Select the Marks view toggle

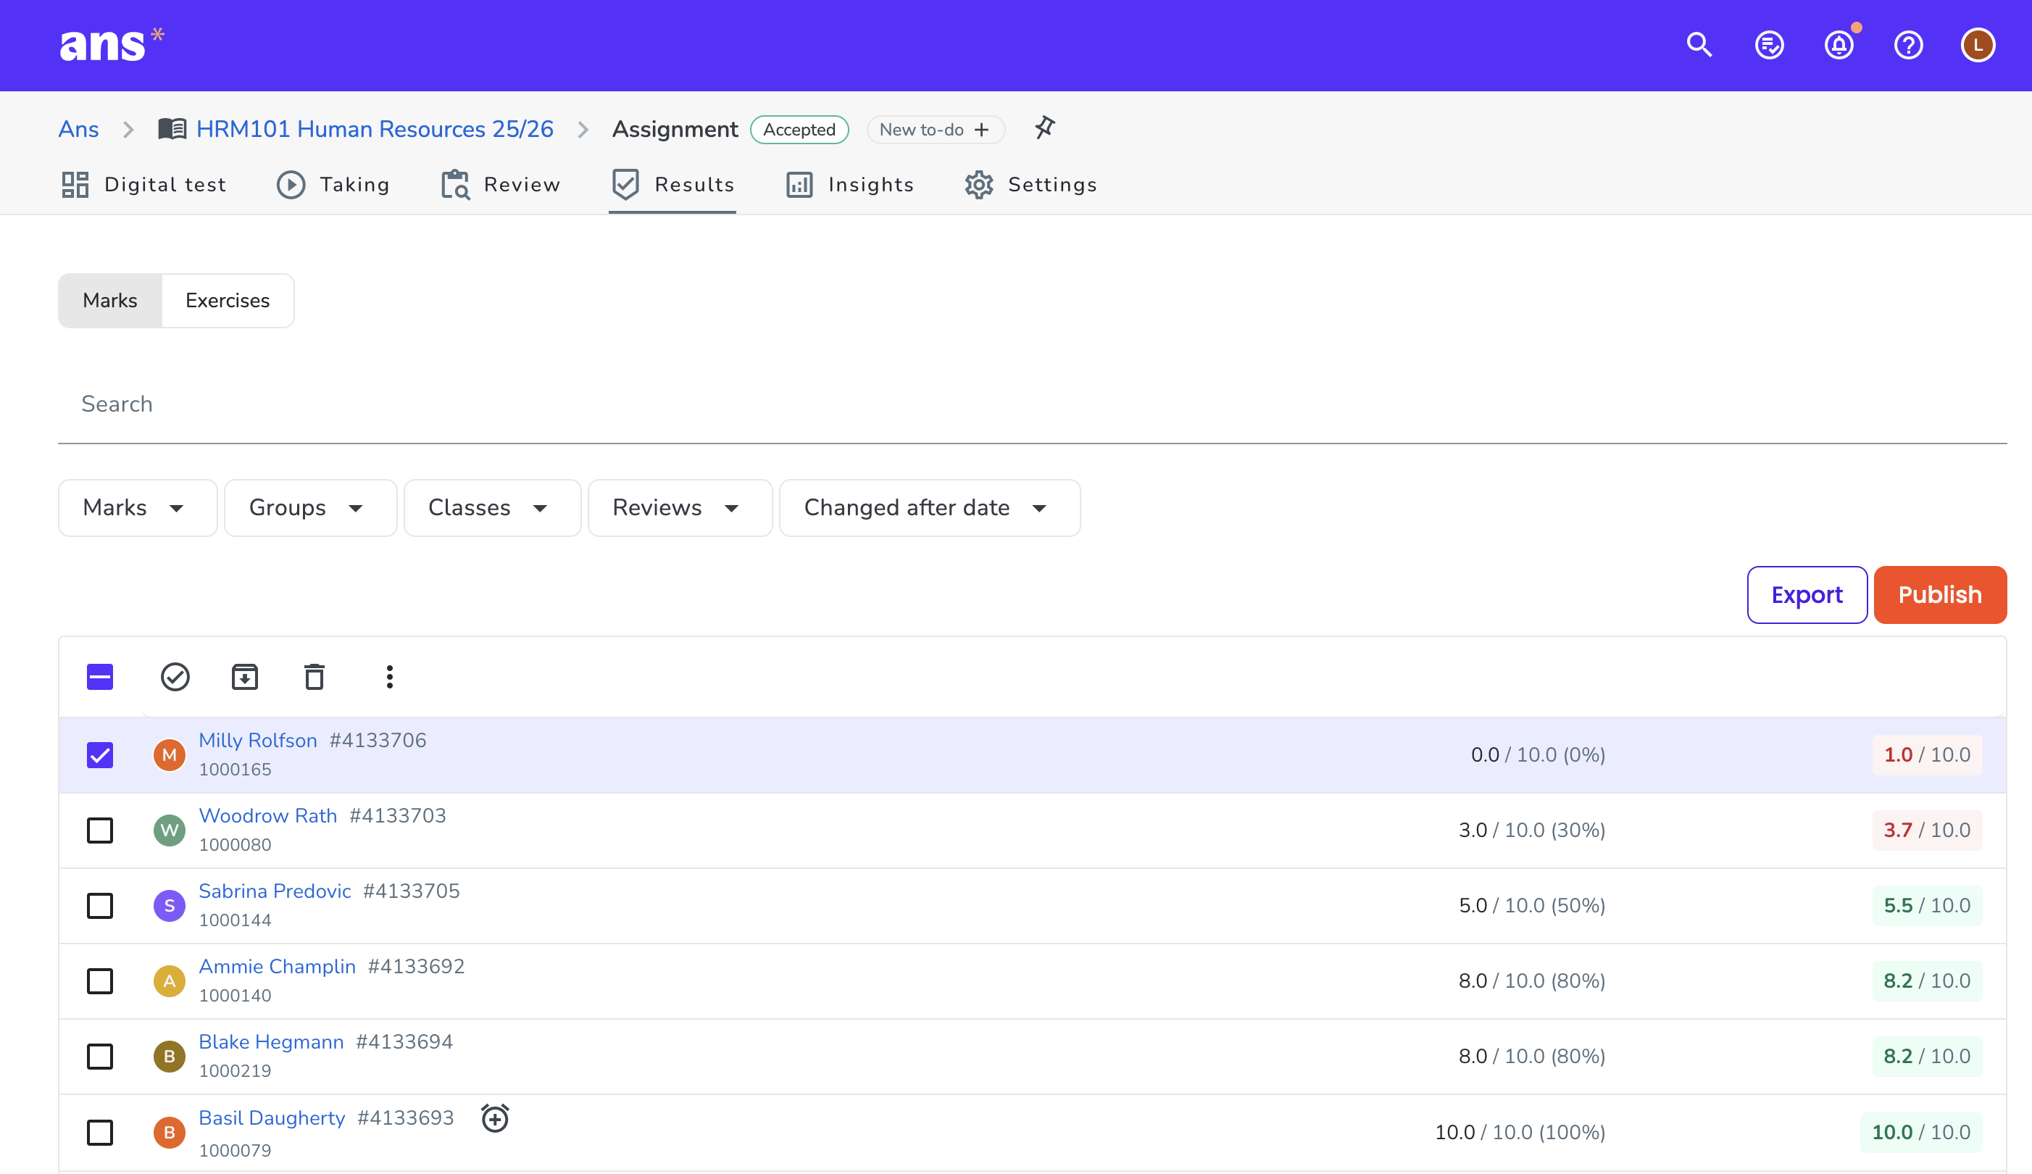pos(110,301)
